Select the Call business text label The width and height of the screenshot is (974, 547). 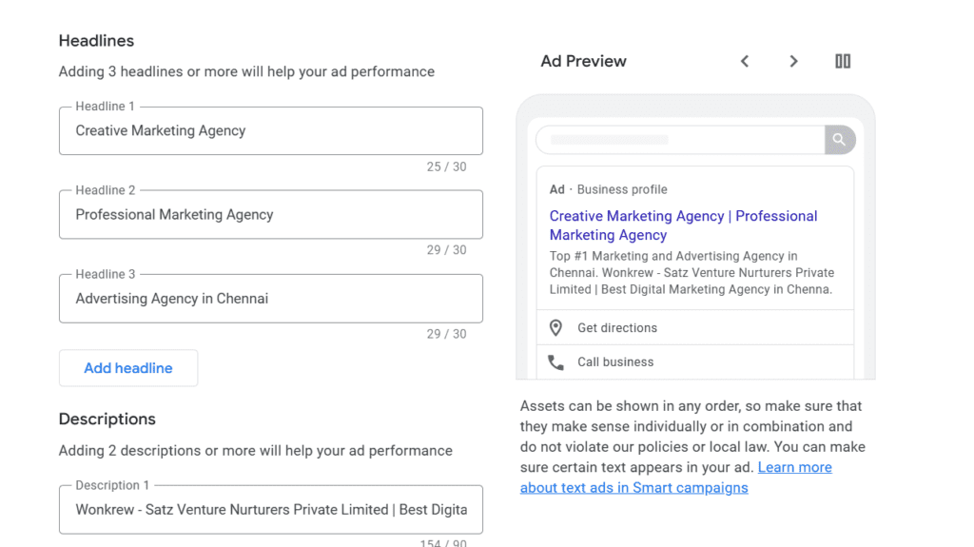click(615, 362)
